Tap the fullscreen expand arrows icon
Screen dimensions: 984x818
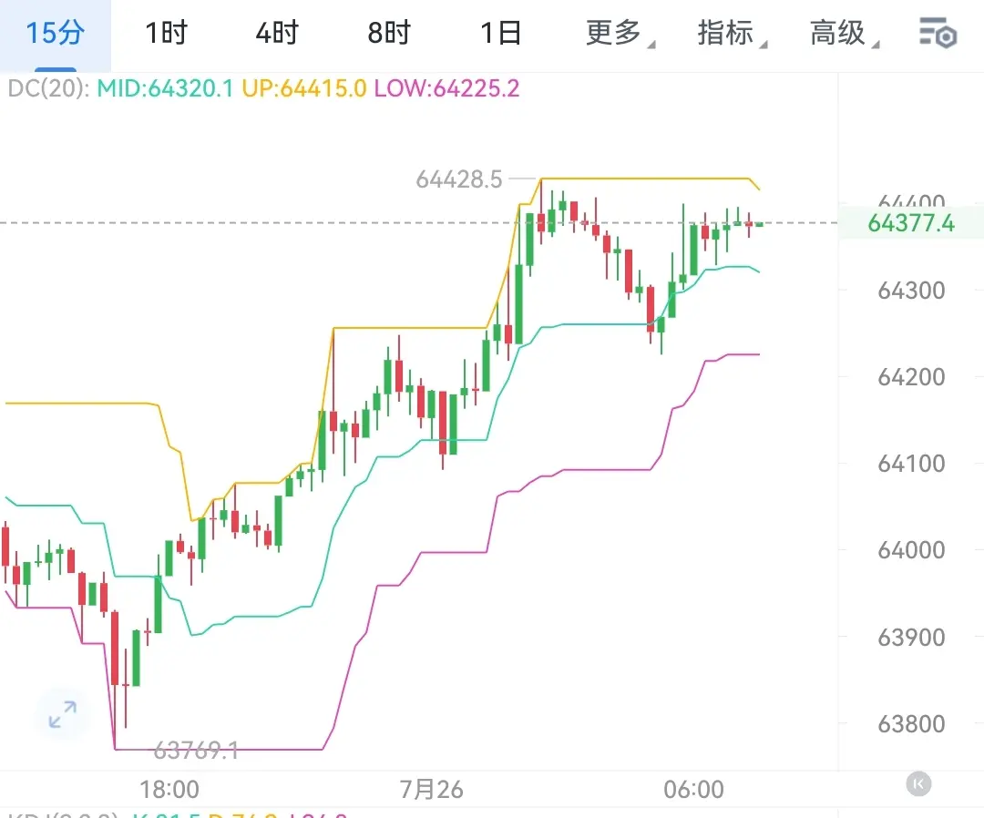click(63, 714)
